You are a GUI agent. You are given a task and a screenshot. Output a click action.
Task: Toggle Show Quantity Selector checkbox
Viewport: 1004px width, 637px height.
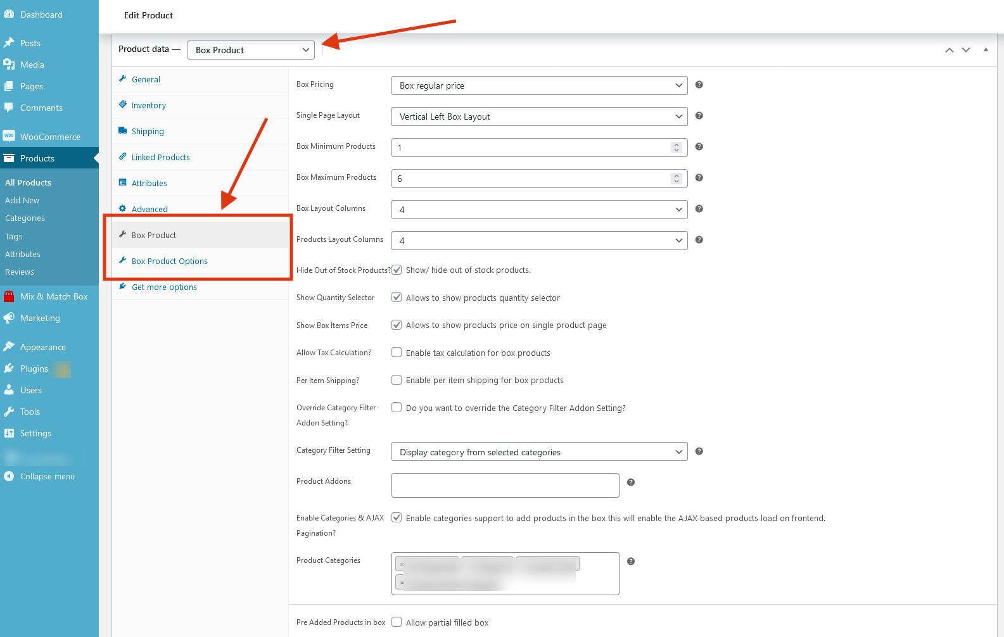pos(397,297)
